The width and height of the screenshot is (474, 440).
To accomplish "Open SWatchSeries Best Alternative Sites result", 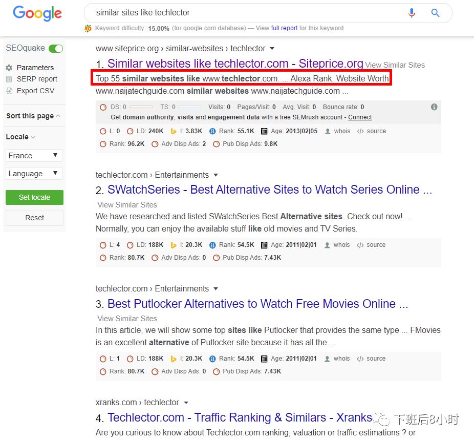I will pyautogui.click(x=270, y=190).
